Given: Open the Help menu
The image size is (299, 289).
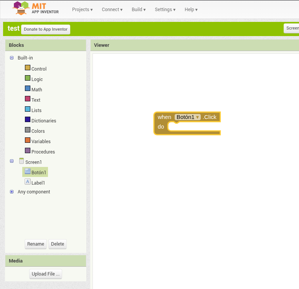Looking at the screenshot, I should (x=191, y=10).
